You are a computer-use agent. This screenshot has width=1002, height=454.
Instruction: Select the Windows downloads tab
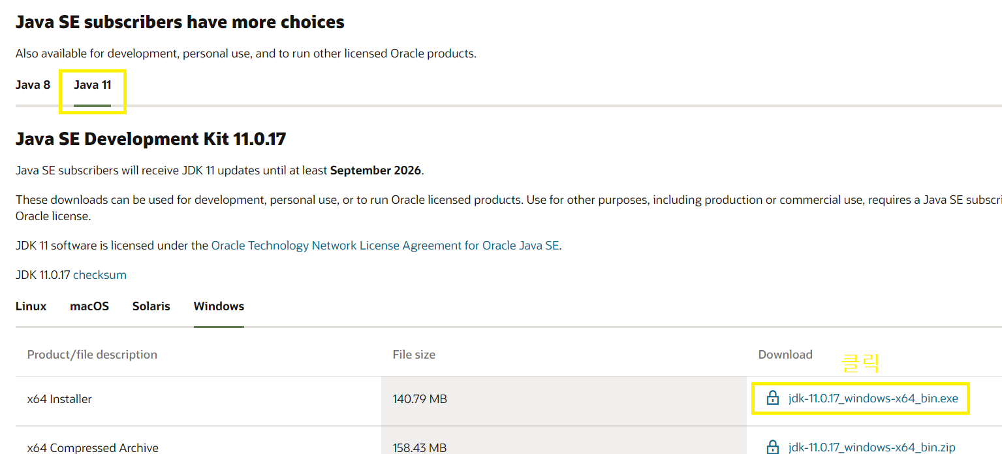[219, 306]
